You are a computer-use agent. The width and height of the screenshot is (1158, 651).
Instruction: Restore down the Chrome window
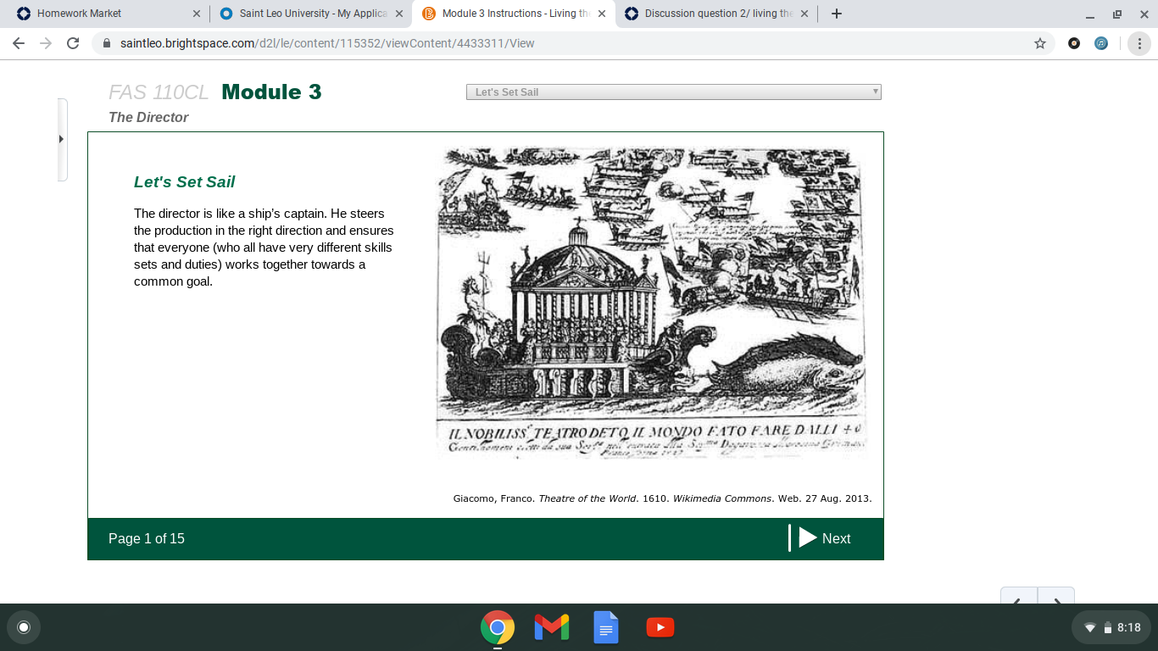point(1117,14)
